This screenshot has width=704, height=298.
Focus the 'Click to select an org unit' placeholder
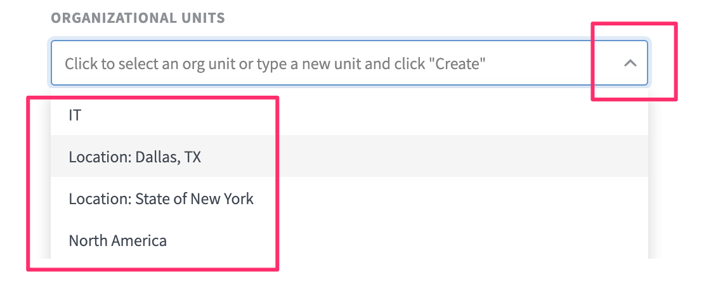point(275,63)
